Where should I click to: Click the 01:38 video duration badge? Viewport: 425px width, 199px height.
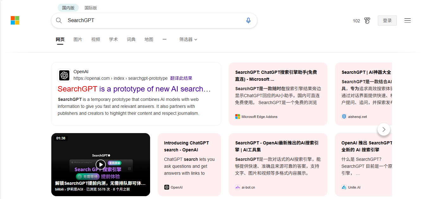coord(61,138)
